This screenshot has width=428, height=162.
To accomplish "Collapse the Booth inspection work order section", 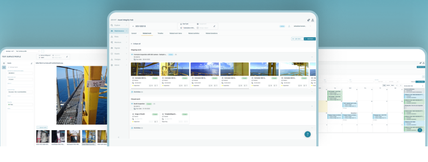I will pos(312,106).
